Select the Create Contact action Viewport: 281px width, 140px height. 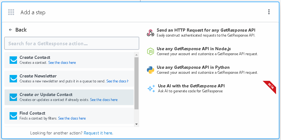tap(69, 60)
